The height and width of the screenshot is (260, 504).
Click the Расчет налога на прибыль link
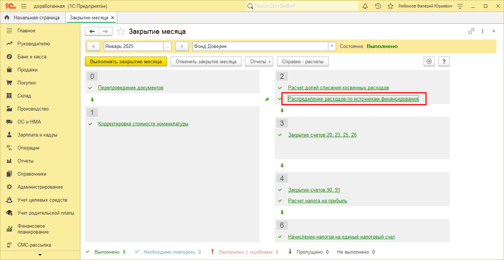pos(318,201)
